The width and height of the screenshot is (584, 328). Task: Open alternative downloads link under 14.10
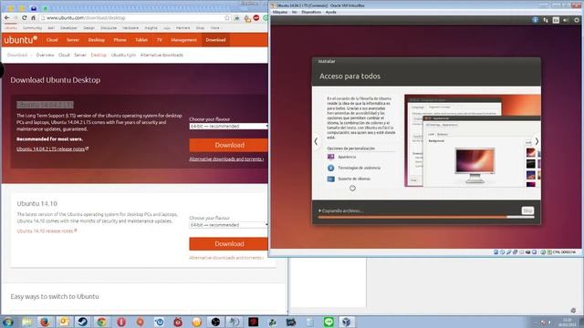[226, 258]
